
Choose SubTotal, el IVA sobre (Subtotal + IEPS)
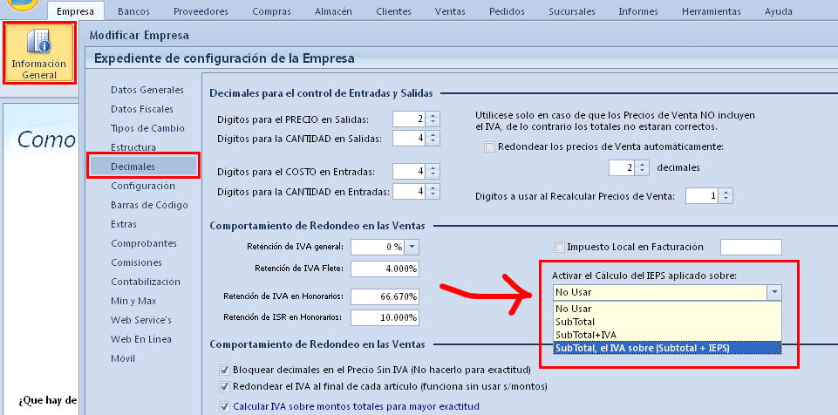(x=667, y=348)
